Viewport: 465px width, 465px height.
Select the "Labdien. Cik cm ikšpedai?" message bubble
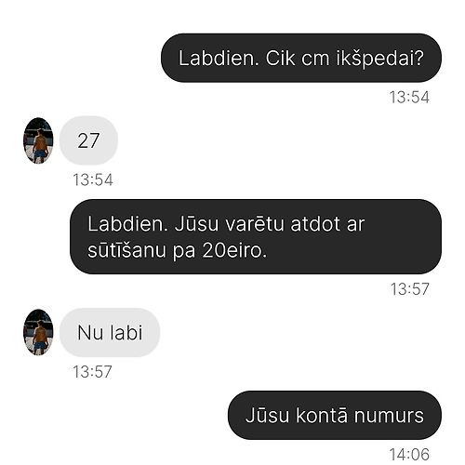click(x=301, y=58)
